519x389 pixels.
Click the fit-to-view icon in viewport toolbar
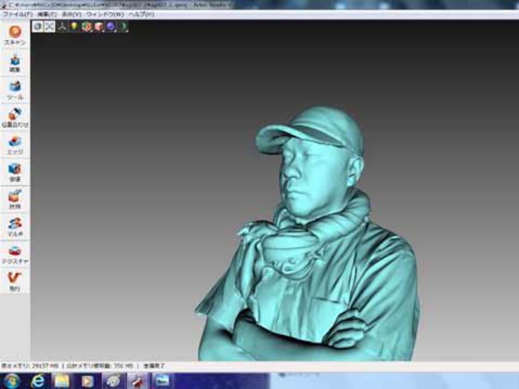pyautogui.click(x=49, y=26)
